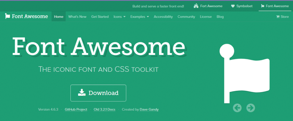Open the What's New page
This screenshot has width=293, height=121.
tap(77, 17)
